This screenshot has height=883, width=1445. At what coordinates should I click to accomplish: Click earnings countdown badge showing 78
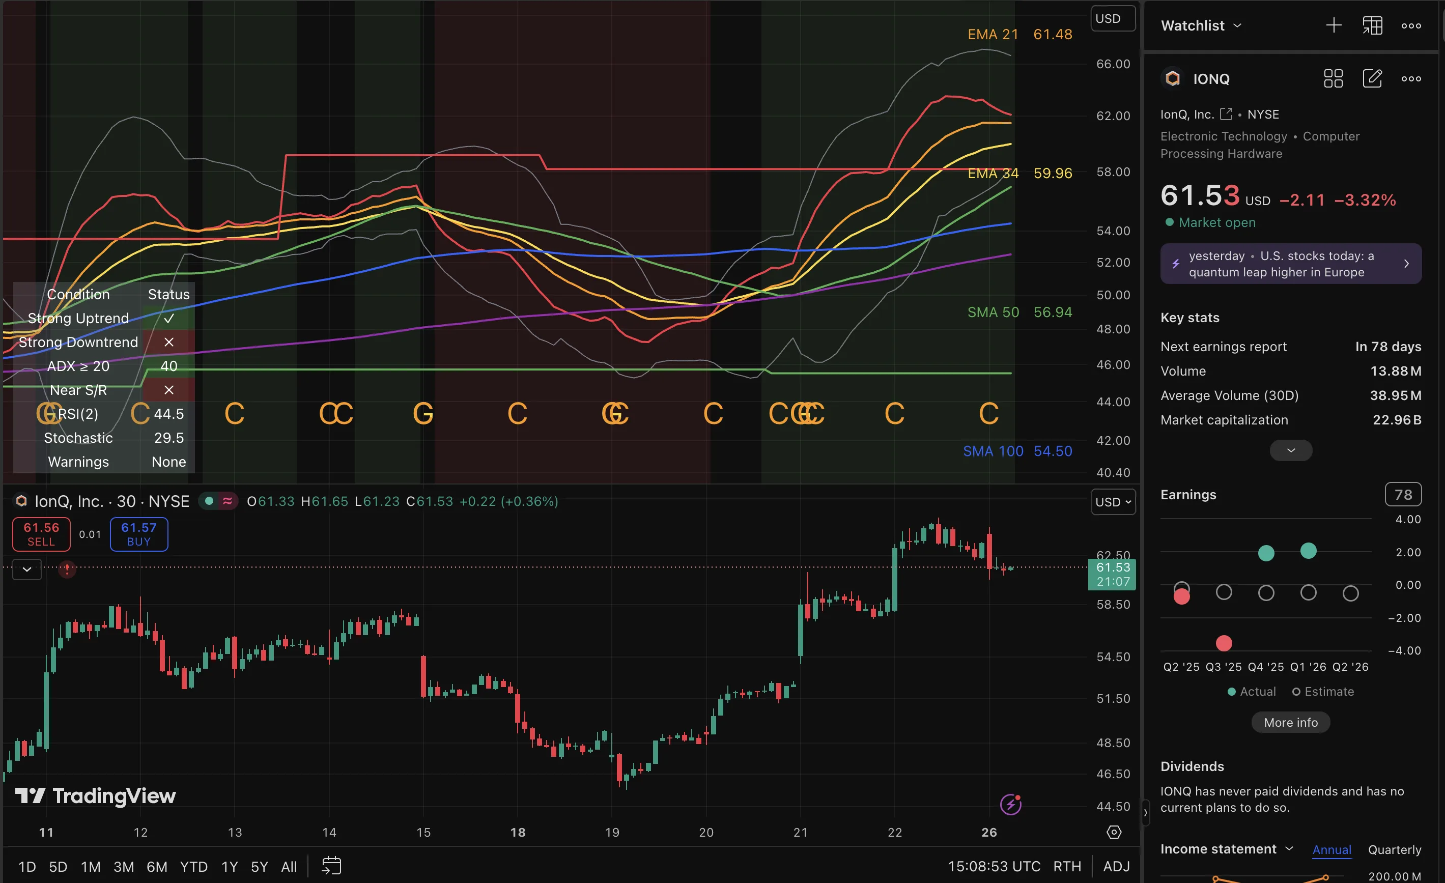(1403, 494)
